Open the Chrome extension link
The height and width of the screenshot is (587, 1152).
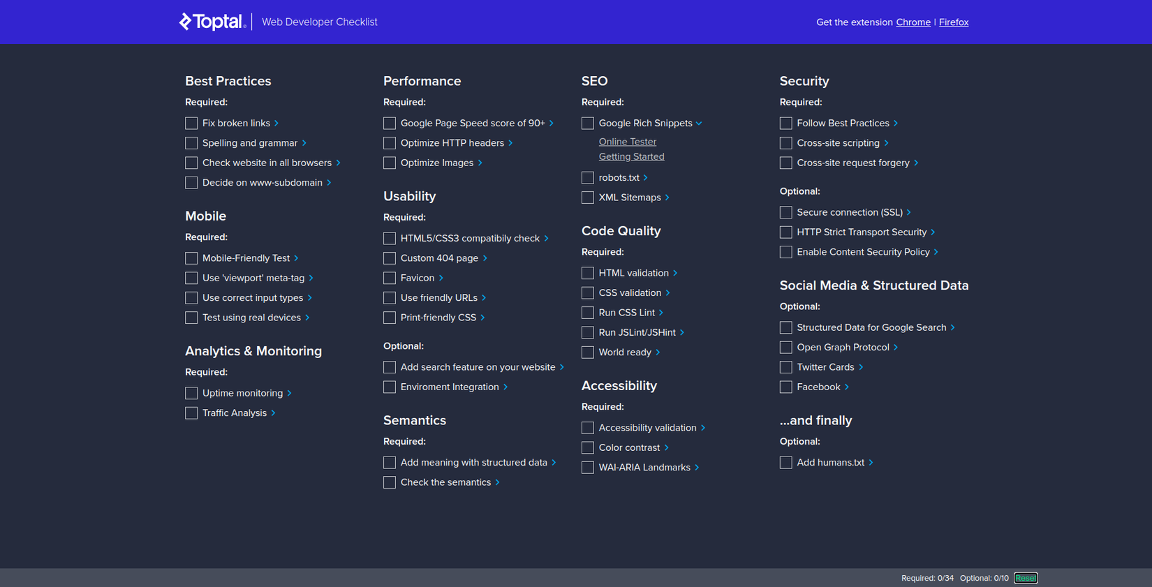click(x=913, y=22)
